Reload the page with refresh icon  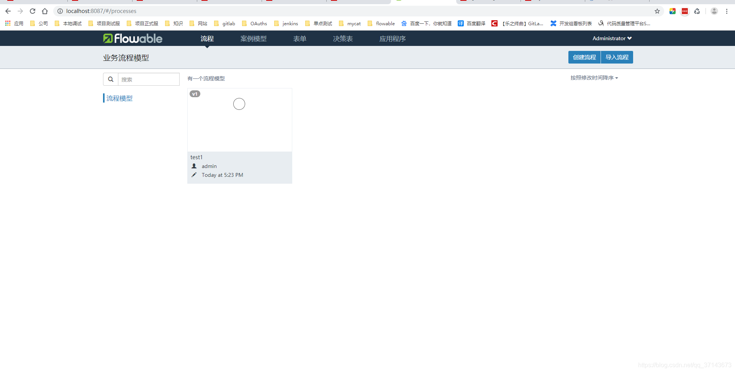pyautogui.click(x=33, y=11)
